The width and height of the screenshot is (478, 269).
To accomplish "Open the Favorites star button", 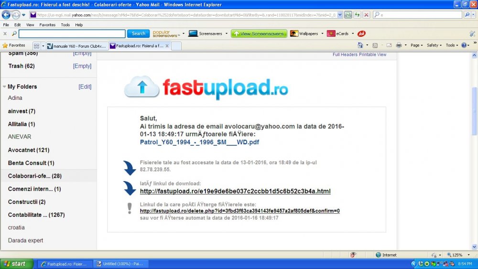I will pos(14,45).
